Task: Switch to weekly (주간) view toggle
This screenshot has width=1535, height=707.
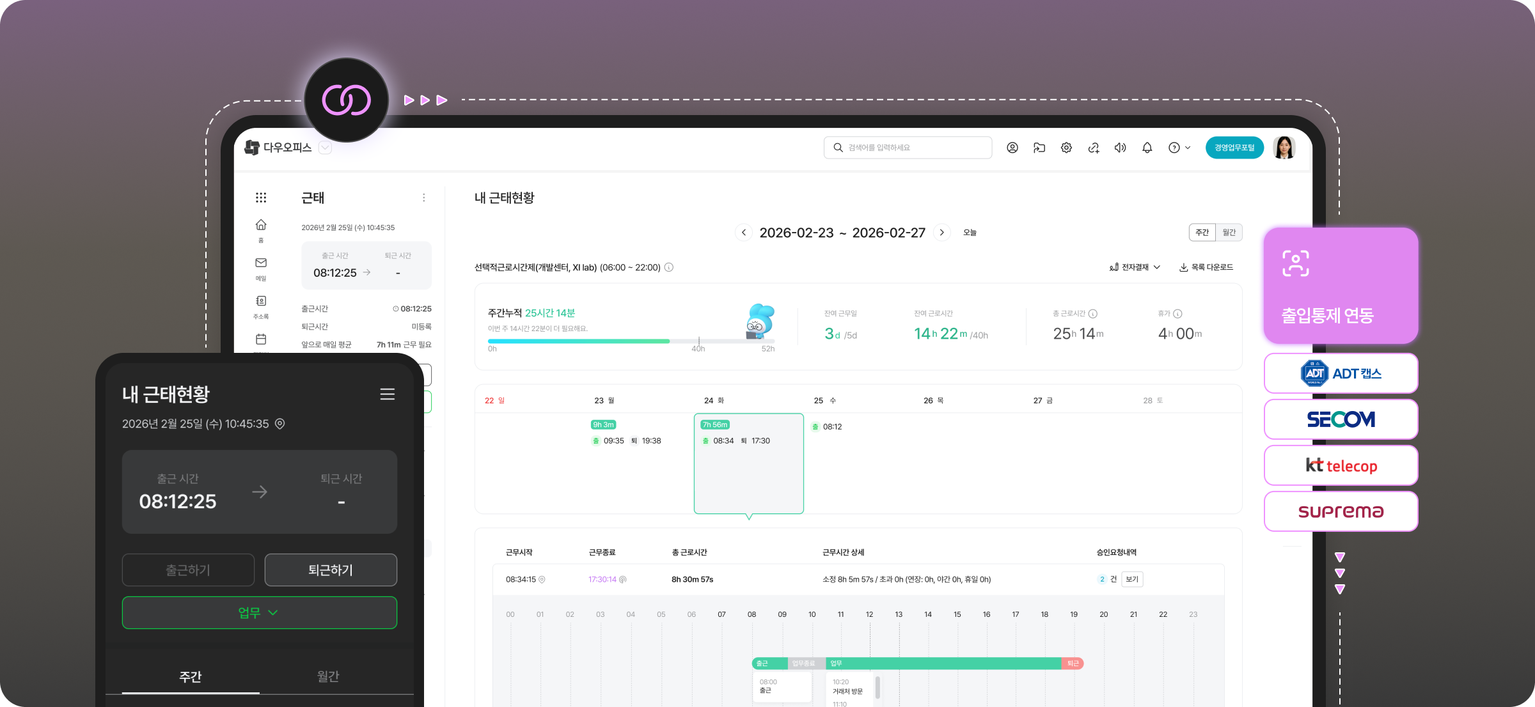Action: pos(1202,233)
